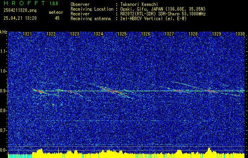Viewport: 248px width, 158px height.
Task: Click the date stamp 25.04.21 13:20
Action: 20,18
